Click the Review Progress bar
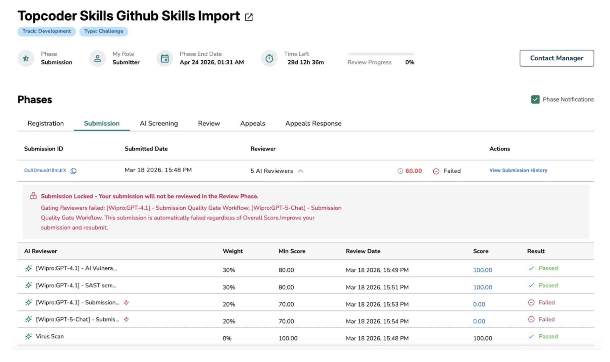Viewport: 610px width, 362px height. click(x=381, y=54)
